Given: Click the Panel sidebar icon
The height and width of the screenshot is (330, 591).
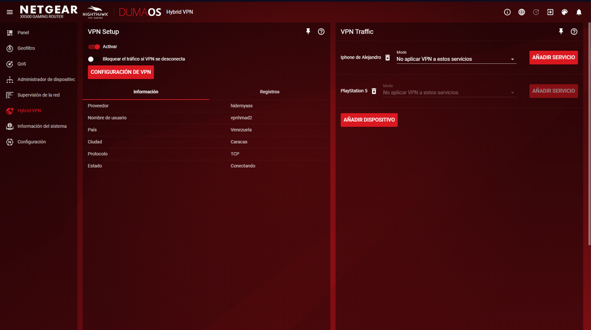Looking at the screenshot, I should pos(10,33).
